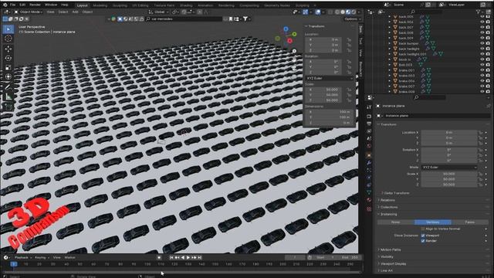Screen dimensions: 494x278
Task: Click the Location X field in sidebar
Action: 323,39
